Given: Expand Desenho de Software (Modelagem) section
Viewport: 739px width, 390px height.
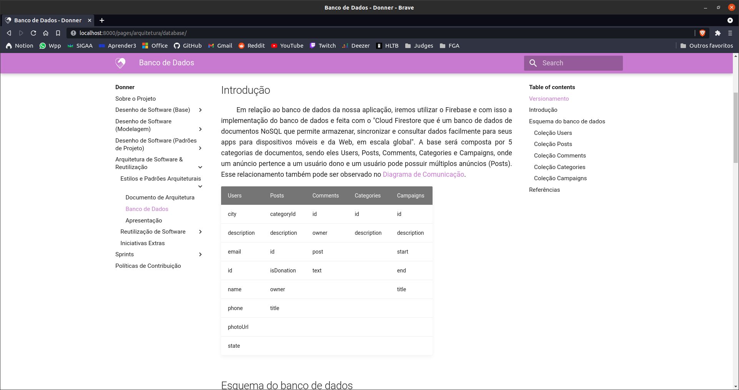Looking at the screenshot, I should [200, 129].
